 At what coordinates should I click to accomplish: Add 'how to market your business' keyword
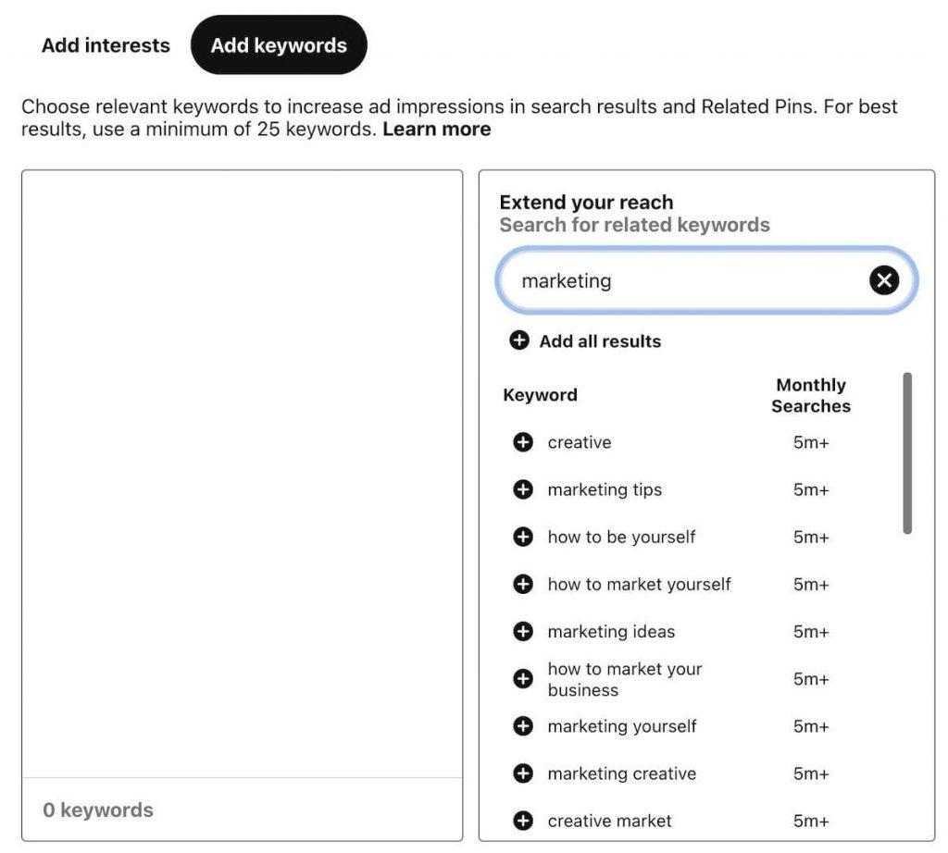[523, 679]
